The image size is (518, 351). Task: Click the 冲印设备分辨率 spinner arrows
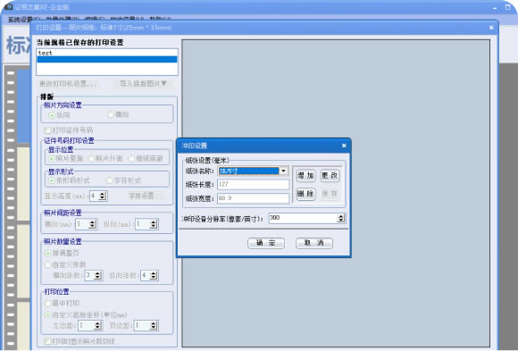(341, 218)
